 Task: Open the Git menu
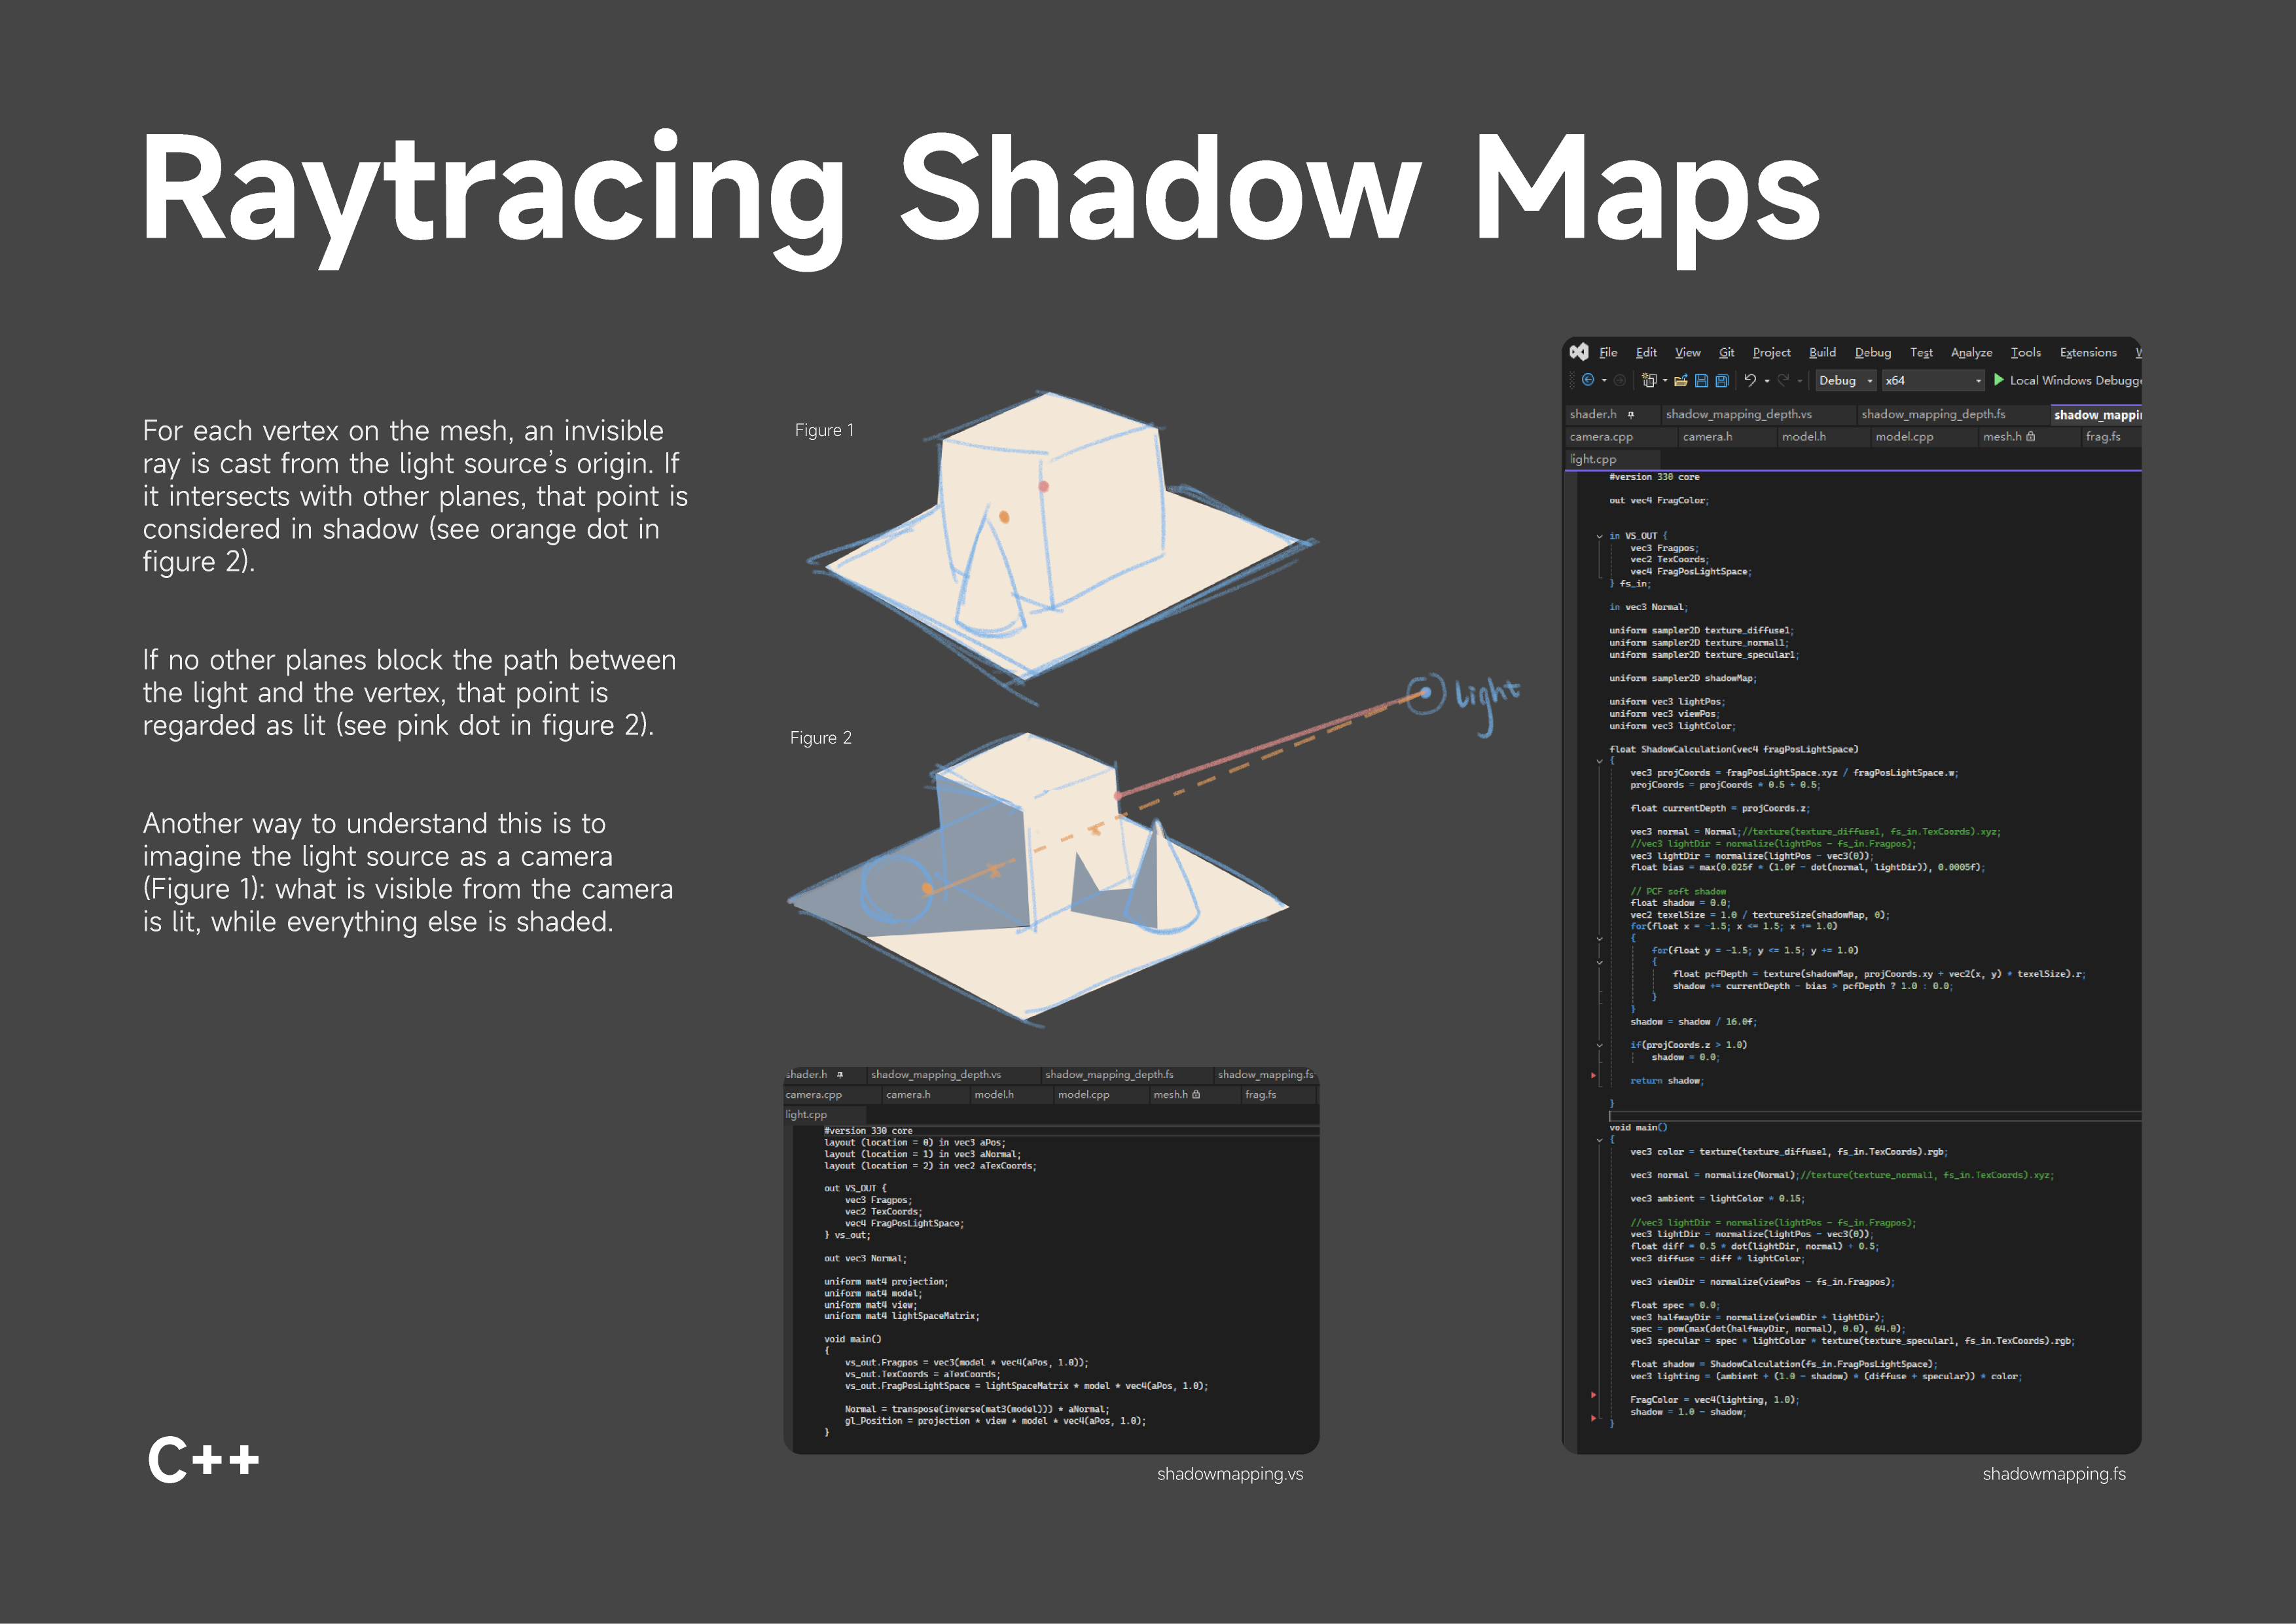point(1726,352)
